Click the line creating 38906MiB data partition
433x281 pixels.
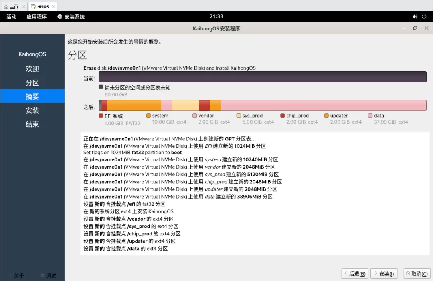[178, 197]
